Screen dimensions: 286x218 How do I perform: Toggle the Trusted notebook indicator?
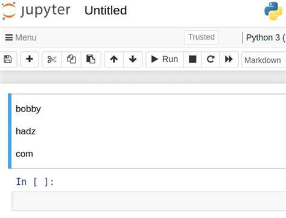click(202, 37)
